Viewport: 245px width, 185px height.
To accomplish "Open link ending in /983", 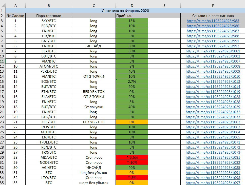I will tap(213, 21).
